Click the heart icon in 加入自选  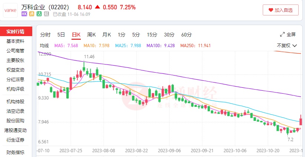(x=271, y=10)
